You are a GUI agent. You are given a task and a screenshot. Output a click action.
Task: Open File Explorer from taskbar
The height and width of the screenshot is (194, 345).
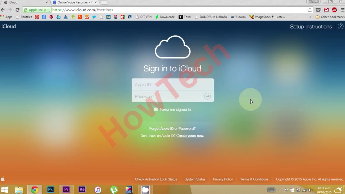(19, 190)
